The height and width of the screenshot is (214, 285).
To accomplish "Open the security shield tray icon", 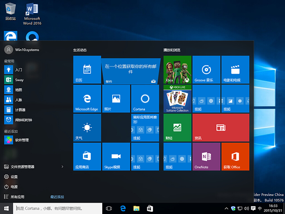I will 233,208.
